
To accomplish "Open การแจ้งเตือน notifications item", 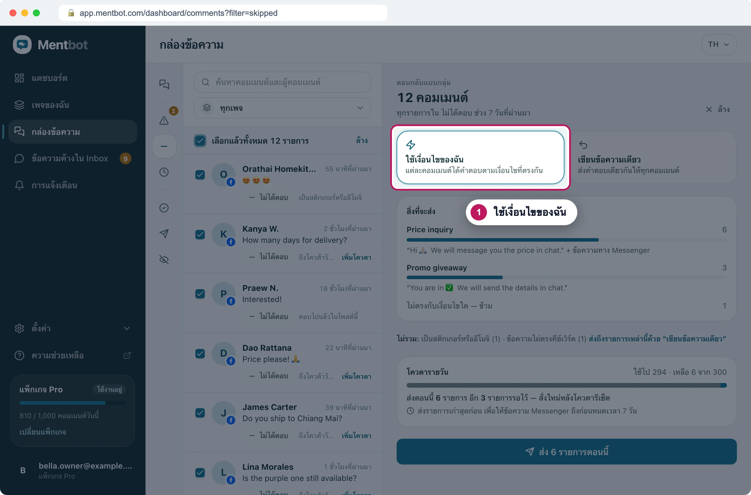I will coord(73,185).
